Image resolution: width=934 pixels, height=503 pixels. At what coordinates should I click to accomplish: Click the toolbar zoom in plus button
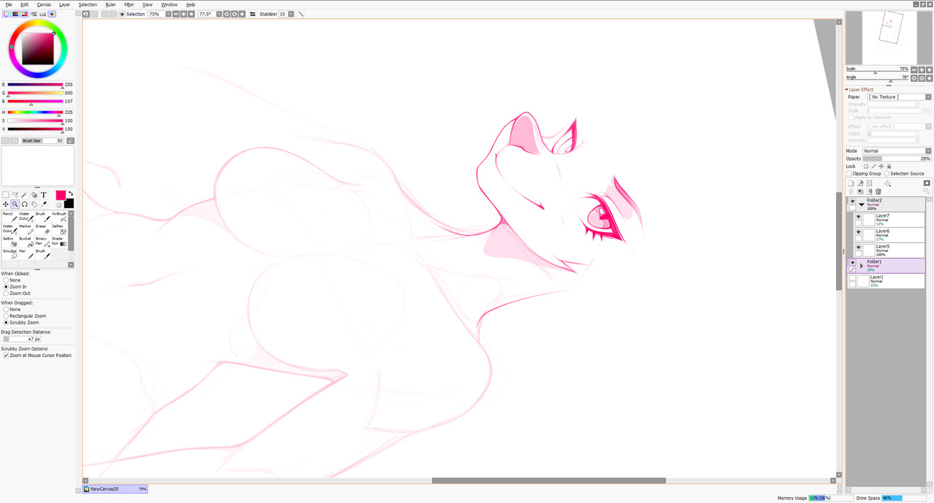coord(184,14)
